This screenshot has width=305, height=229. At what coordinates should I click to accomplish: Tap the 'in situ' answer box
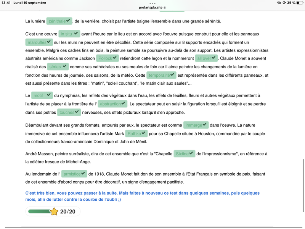tap(69, 34)
